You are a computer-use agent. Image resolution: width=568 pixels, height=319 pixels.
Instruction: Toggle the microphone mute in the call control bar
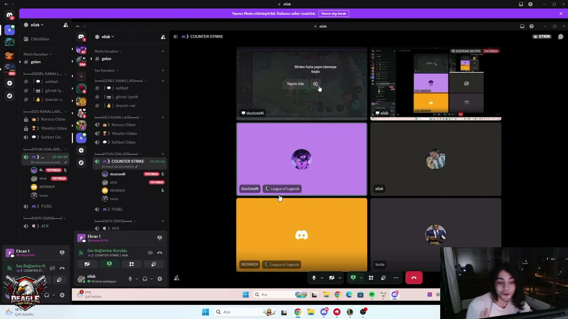click(314, 278)
